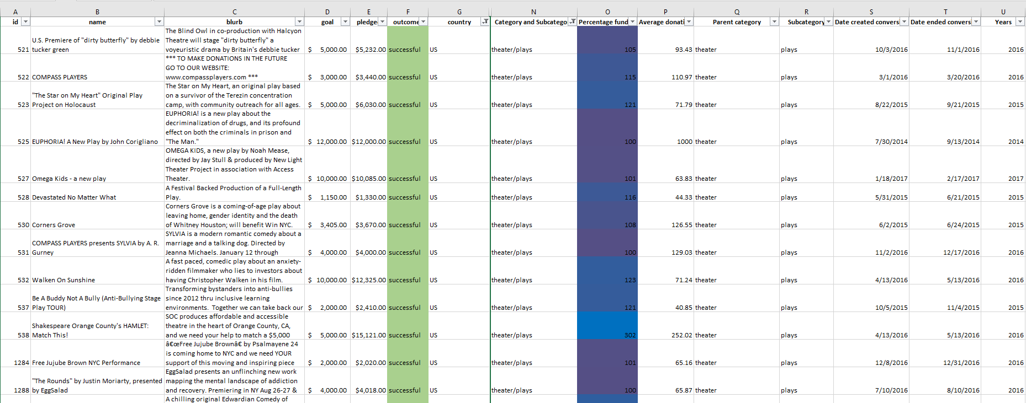The image size is (1026, 403).
Task: Select the average donation cell showing 1000
Action: point(665,128)
